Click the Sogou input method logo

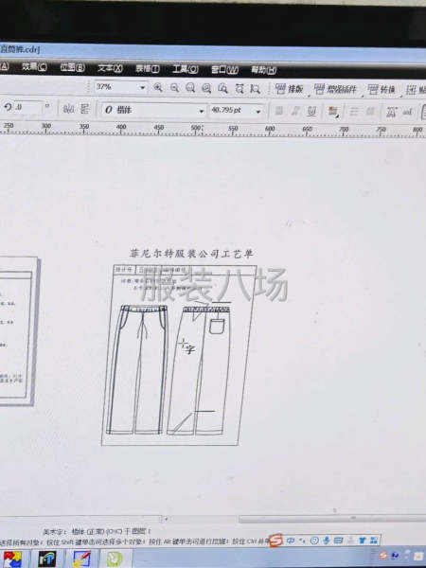[x=275, y=540]
